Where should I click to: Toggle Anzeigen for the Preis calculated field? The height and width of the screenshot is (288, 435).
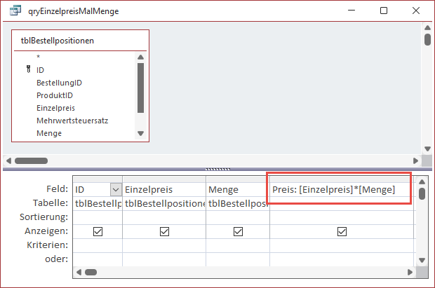click(x=342, y=232)
